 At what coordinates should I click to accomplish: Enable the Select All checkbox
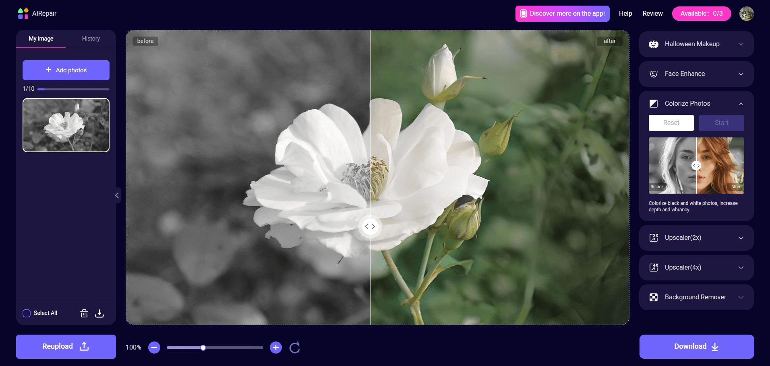tap(27, 313)
